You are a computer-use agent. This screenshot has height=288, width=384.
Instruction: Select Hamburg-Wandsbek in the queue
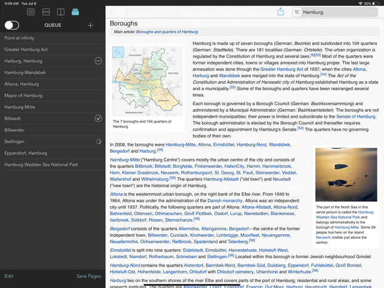53,72
